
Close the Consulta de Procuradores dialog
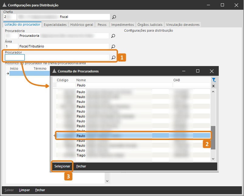[212, 71]
